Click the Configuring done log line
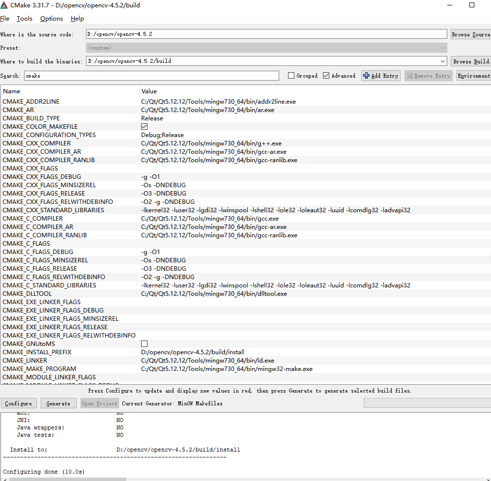The image size is (491, 481). pos(44,472)
